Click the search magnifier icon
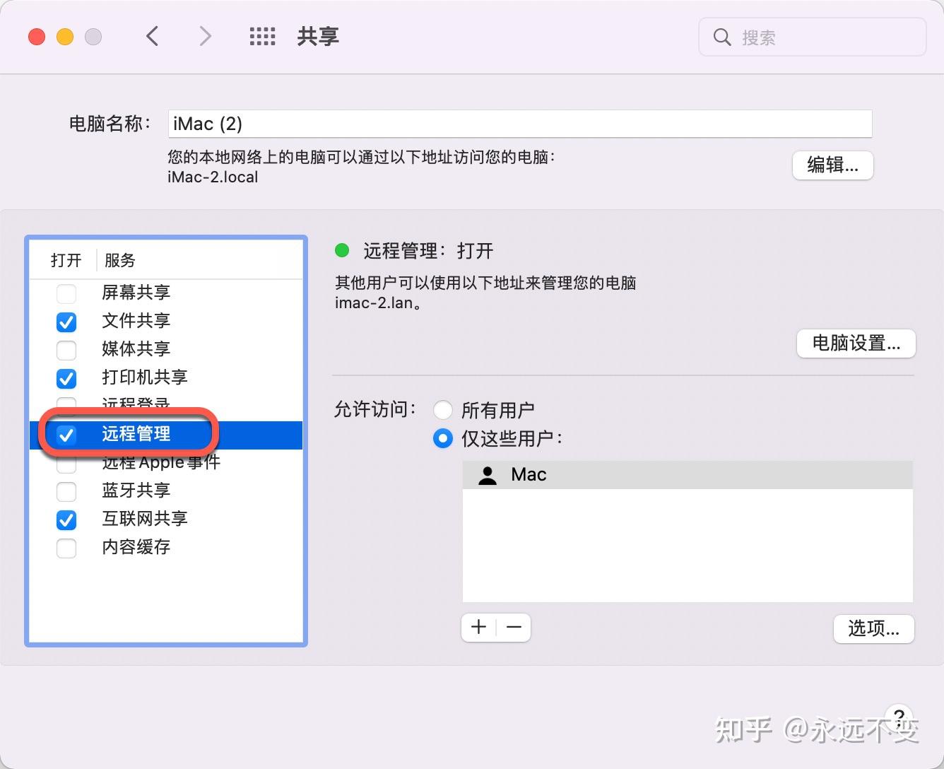944x769 pixels. click(721, 37)
